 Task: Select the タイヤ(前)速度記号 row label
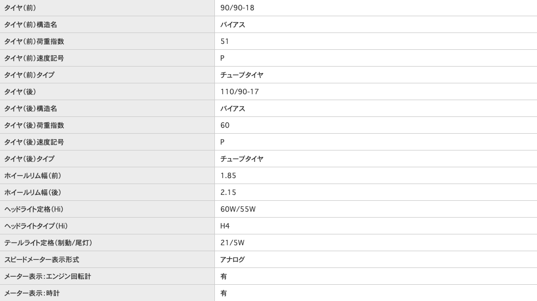34,58
